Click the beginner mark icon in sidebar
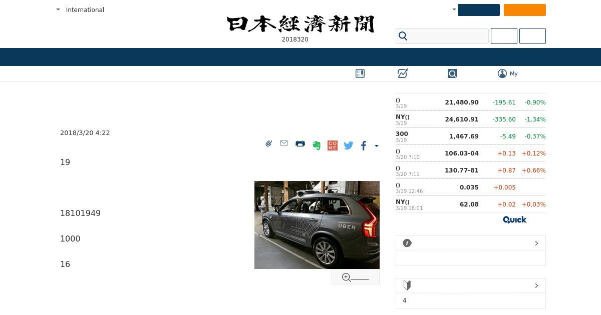601x315 pixels. pyautogui.click(x=407, y=285)
